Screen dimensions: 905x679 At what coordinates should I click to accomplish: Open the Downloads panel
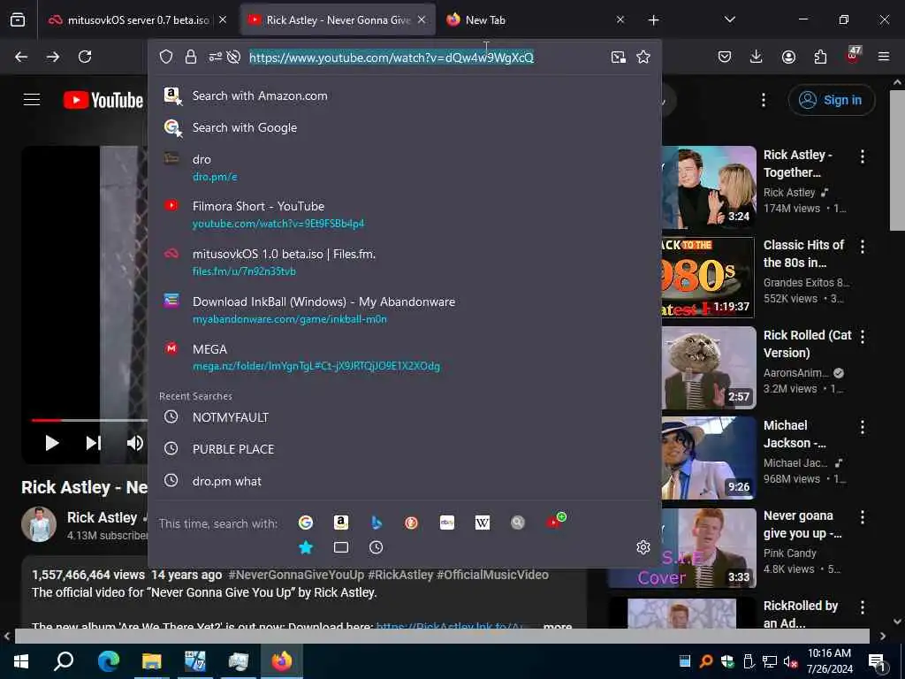coord(757,57)
